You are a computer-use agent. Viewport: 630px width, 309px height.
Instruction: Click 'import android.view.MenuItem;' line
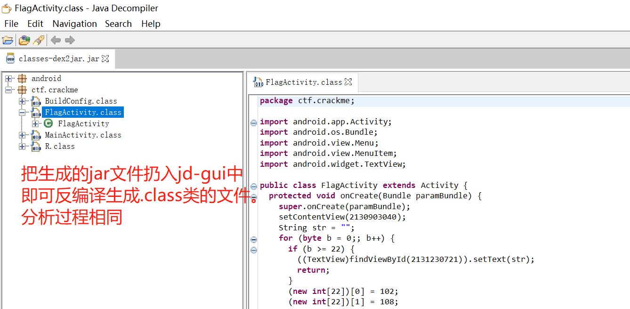[328, 153]
